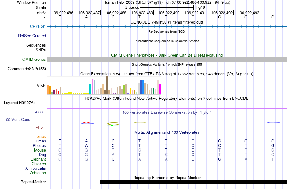Viewport: 287px width, 189px height.
Task: Click the X_tropicalis species label
Action: coord(36,168)
